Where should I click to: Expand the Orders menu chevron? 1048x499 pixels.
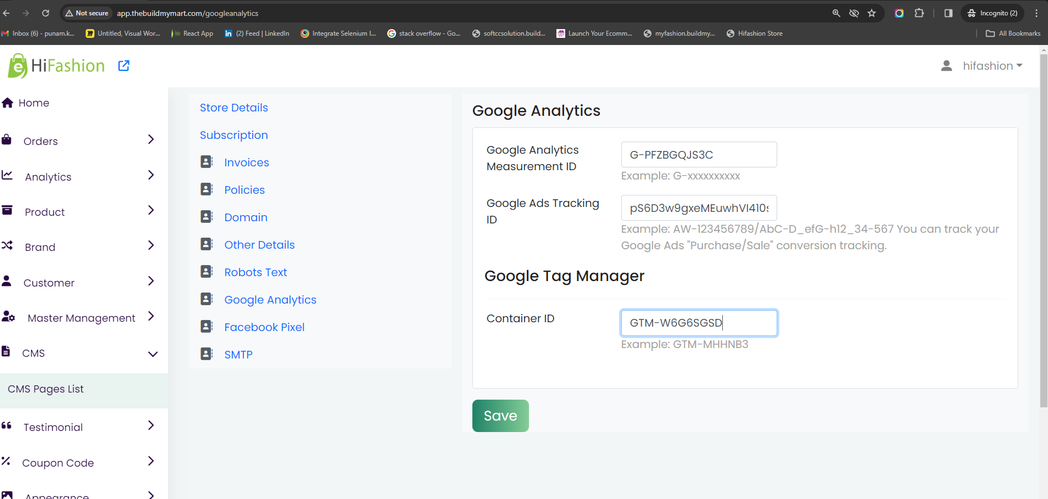(x=151, y=139)
